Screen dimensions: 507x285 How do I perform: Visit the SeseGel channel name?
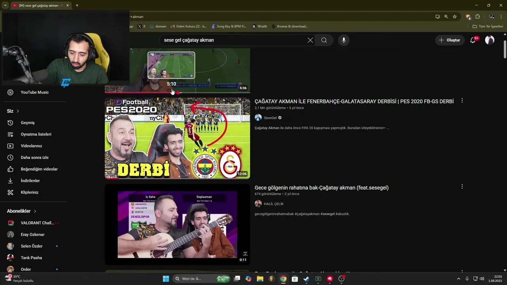[x=270, y=118]
